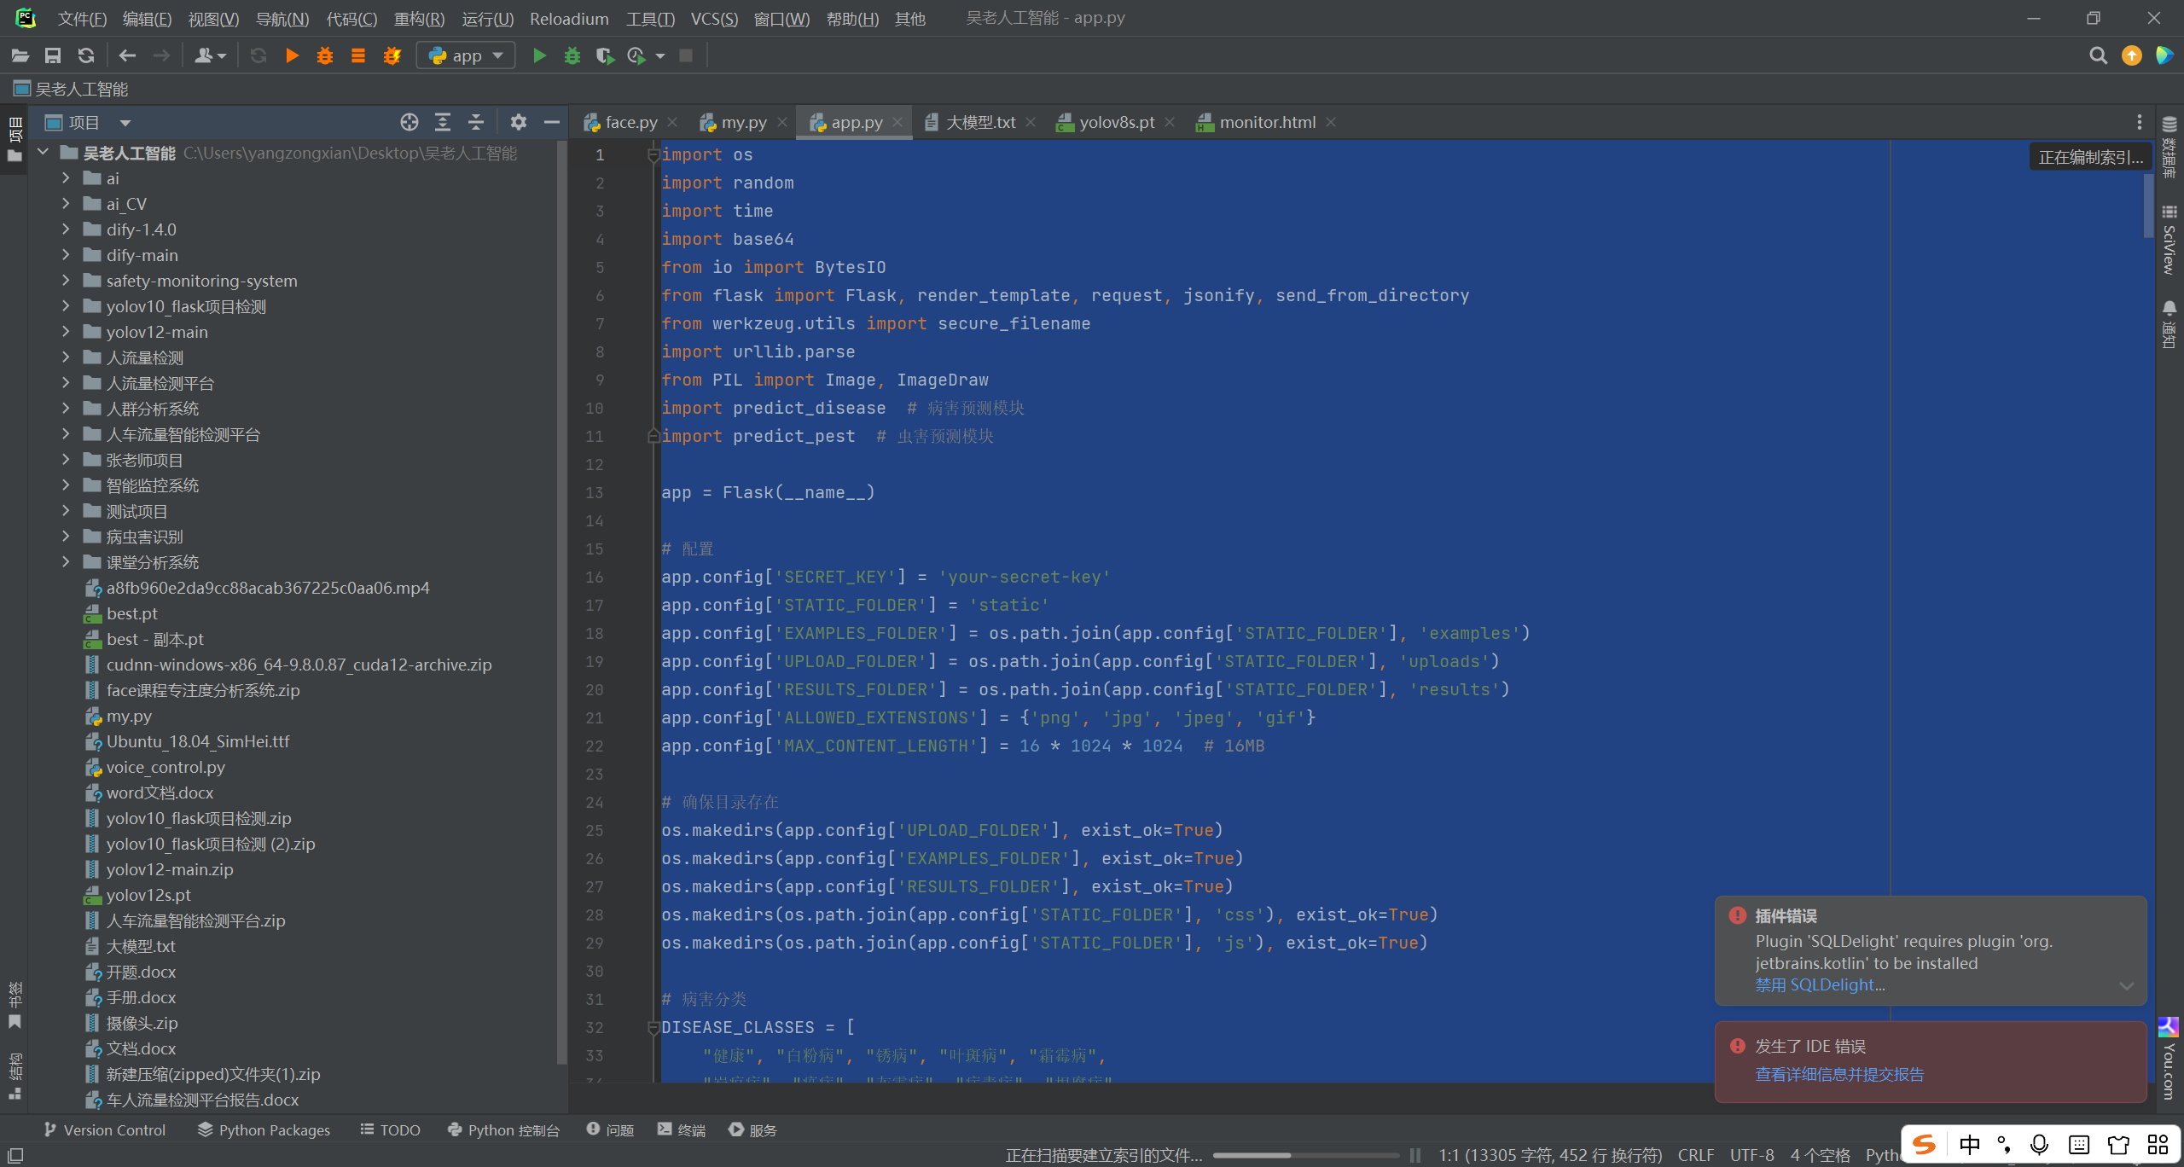This screenshot has width=2184, height=1167.
Task: Toggle the structure side panel button
Action: click(15, 1076)
